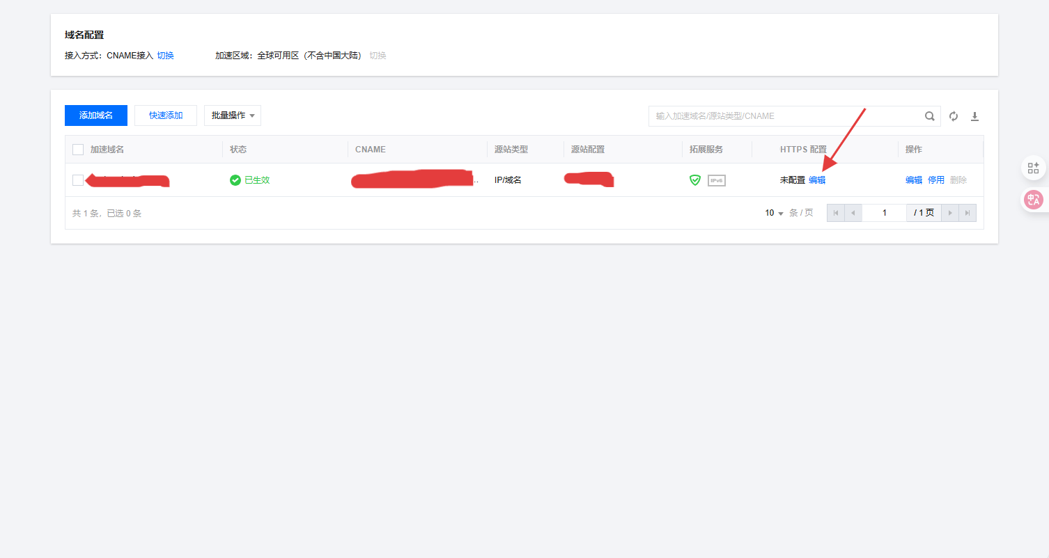The height and width of the screenshot is (558, 1049).
Task: Click 编辑 in the 操作 column
Action: [914, 180]
